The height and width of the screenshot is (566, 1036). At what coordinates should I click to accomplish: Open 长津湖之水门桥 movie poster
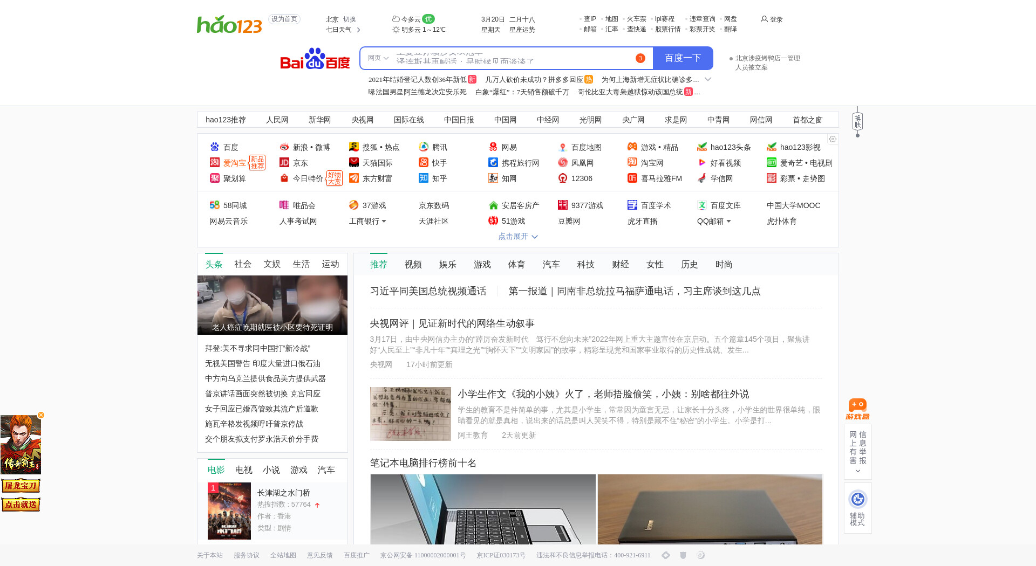(229, 511)
